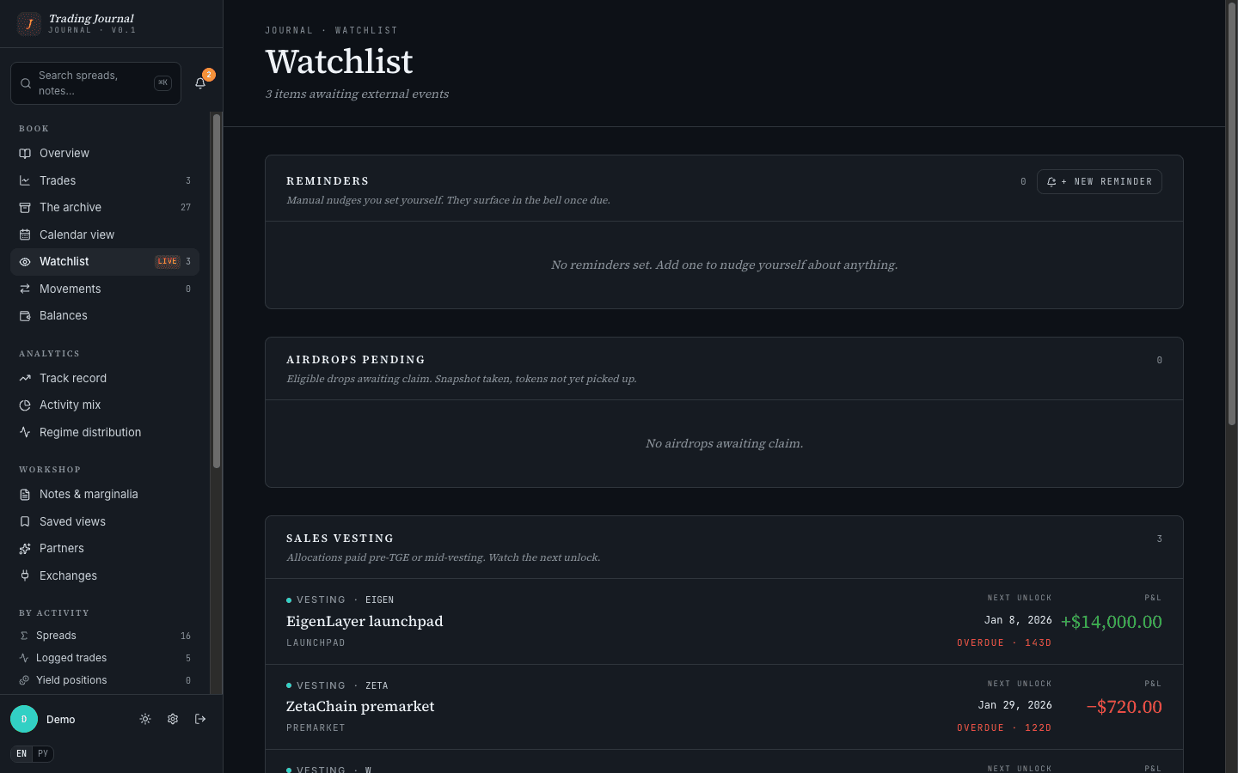This screenshot has width=1238, height=773.
Task: Open the Overview page
Action: coord(105,154)
